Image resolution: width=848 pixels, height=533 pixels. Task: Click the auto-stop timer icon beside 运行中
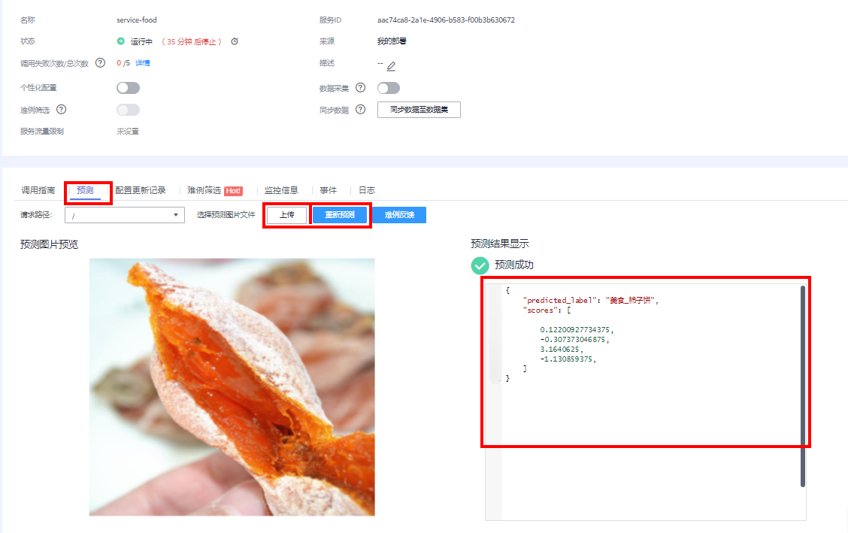pos(235,41)
